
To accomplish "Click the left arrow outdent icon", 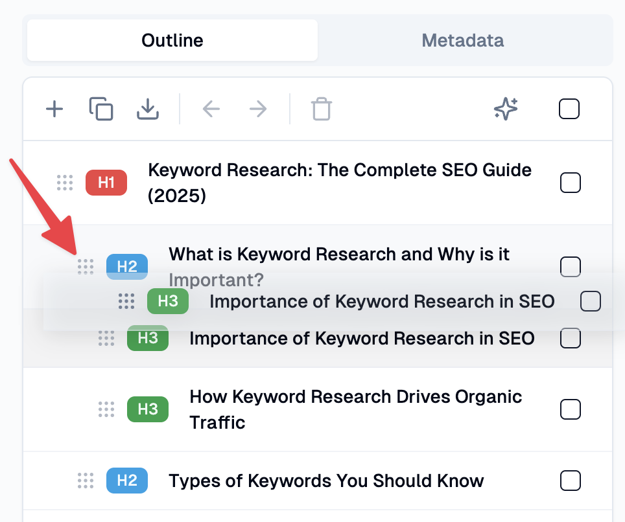I will [211, 109].
